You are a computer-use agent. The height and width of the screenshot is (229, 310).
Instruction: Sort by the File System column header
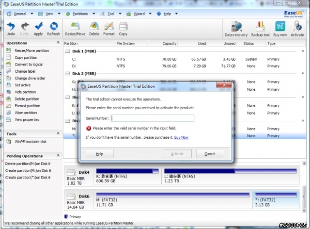131,43
